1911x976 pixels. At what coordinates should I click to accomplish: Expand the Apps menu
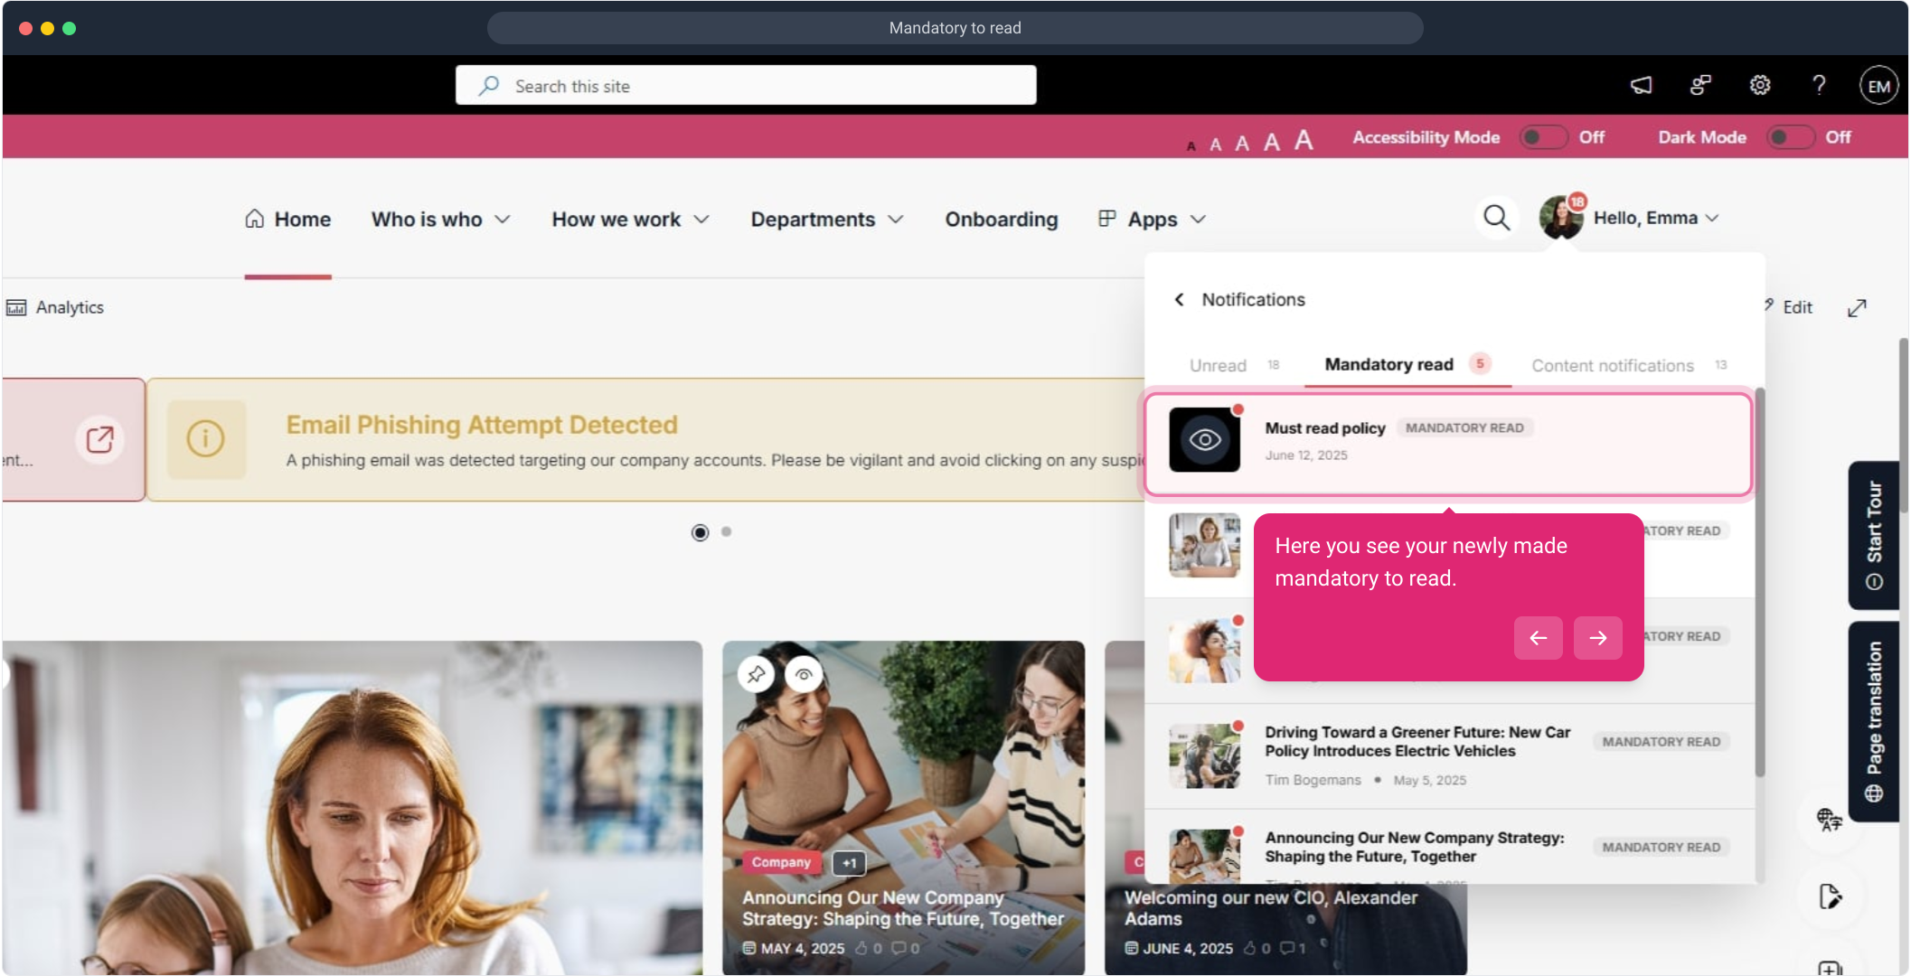pyautogui.click(x=1152, y=220)
